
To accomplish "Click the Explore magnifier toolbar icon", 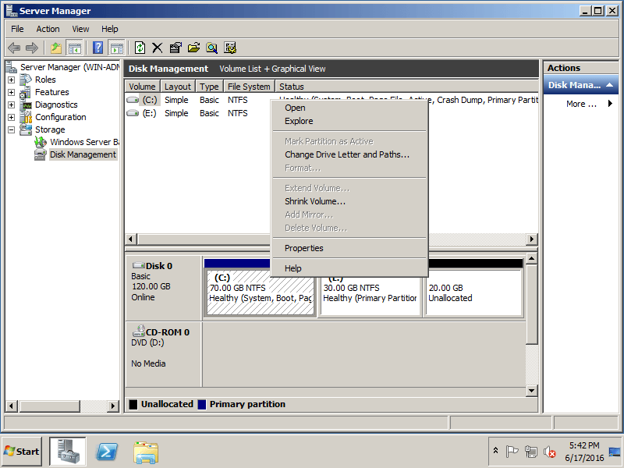I will click(211, 48).
